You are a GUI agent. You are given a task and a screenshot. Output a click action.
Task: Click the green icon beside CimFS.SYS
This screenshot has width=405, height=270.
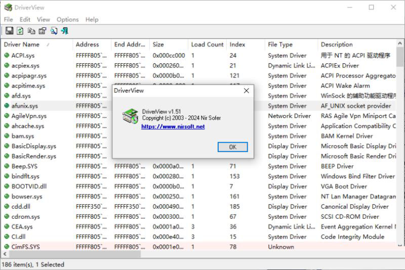[7, 247]
